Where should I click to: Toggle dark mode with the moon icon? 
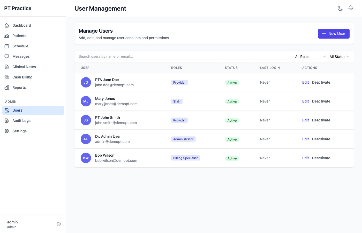point(340,8)
